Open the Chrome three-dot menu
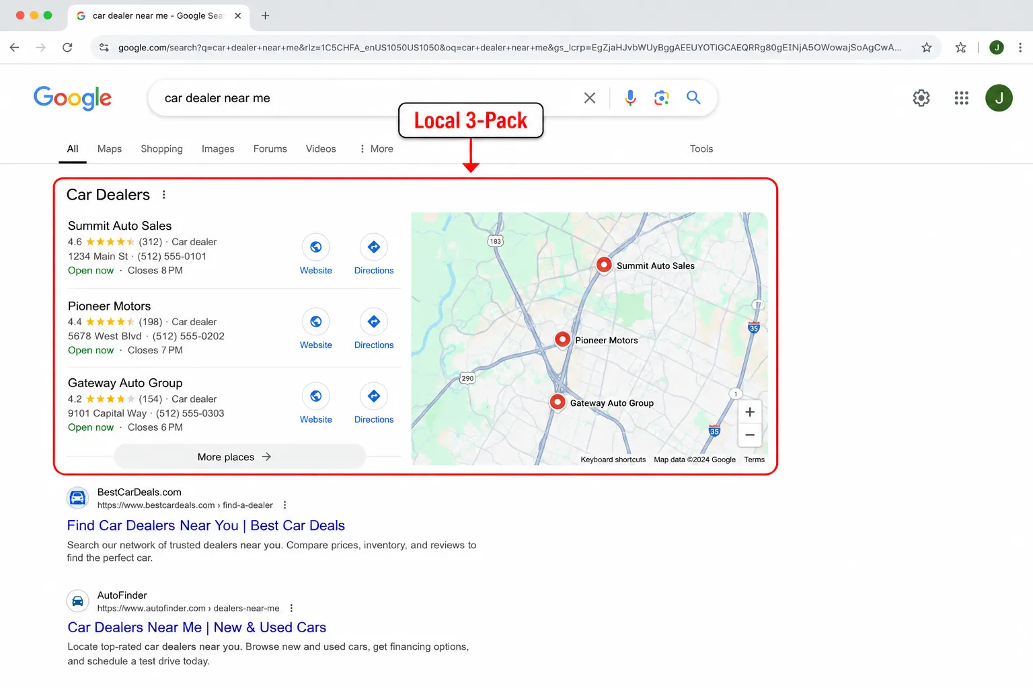 1020,48
